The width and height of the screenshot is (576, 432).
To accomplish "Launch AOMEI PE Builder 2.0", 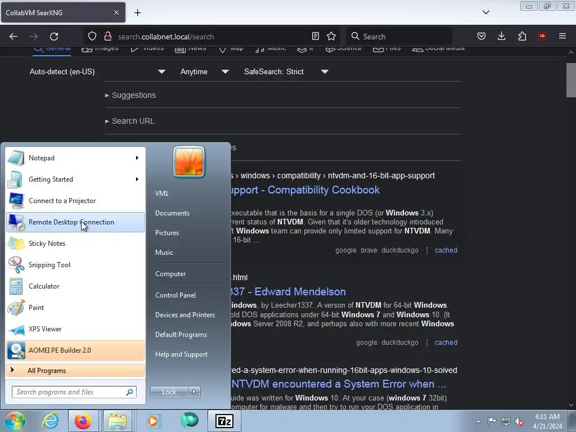I will 75,350.
